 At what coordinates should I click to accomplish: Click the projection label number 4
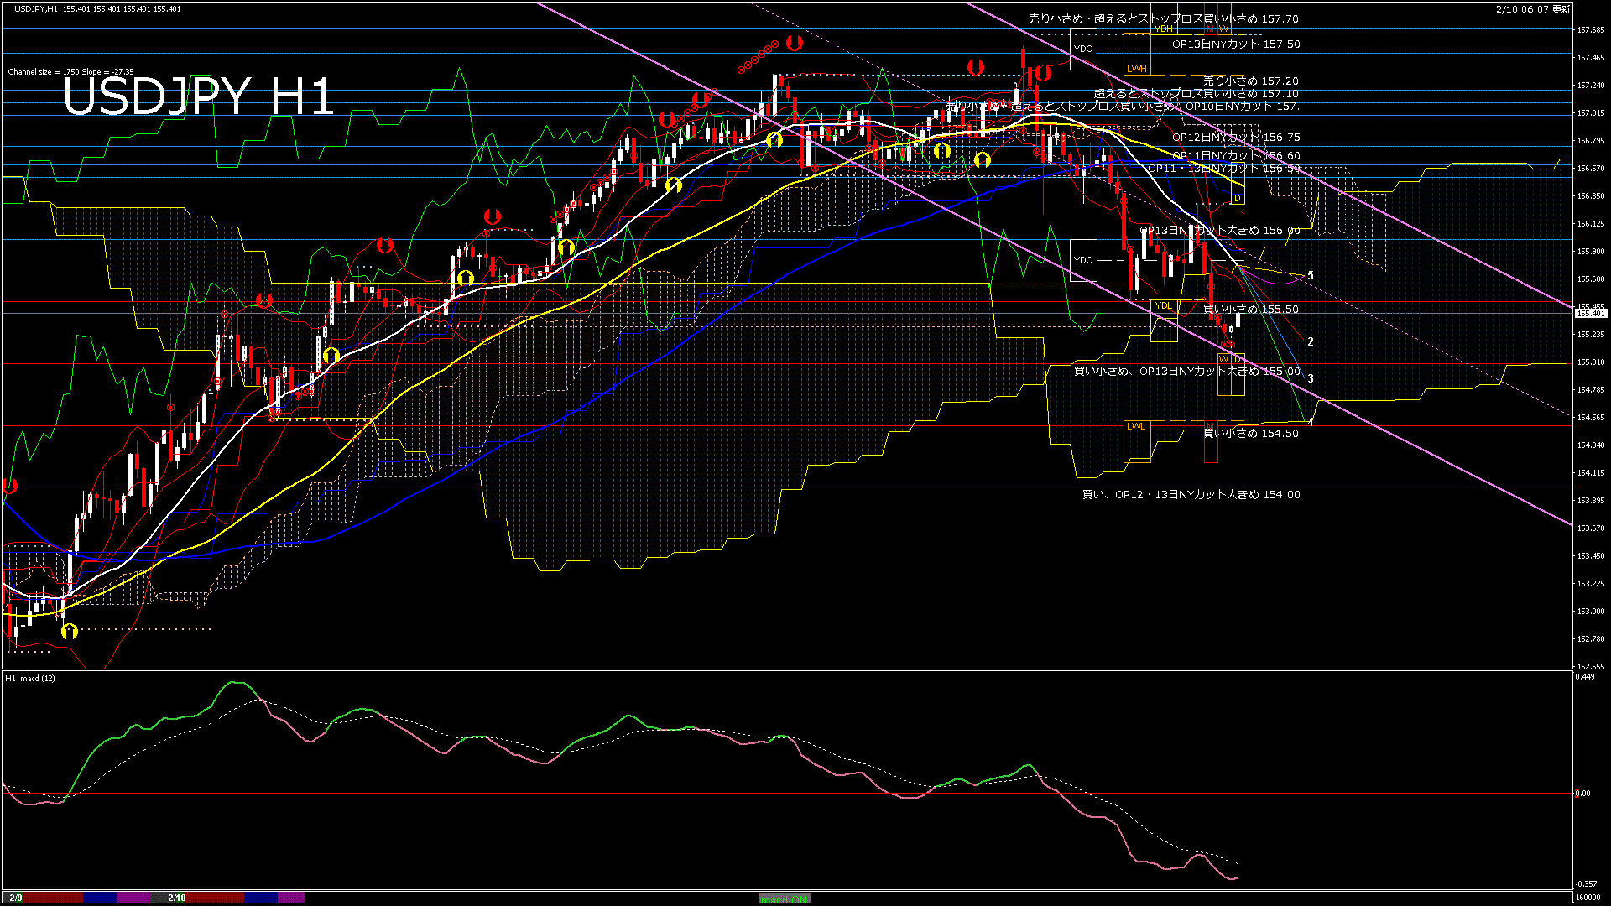[1311, 422]
